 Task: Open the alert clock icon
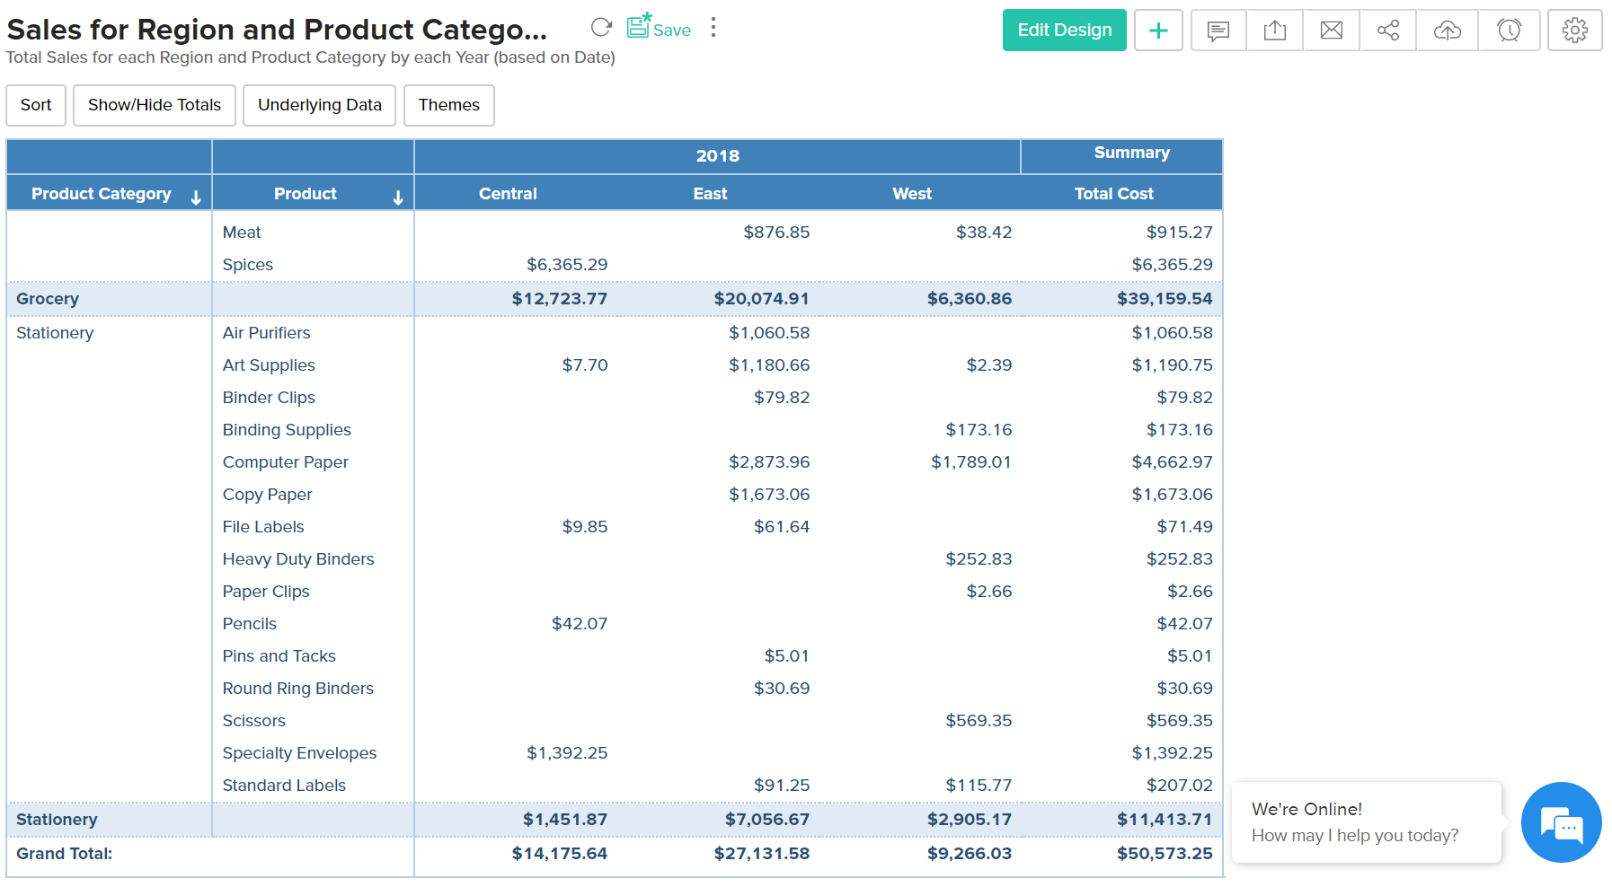pos(1509,31)
